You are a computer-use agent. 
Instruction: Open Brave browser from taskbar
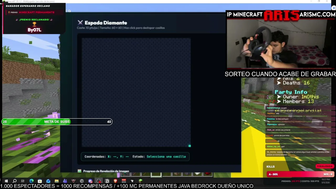(x=115, y=181)
